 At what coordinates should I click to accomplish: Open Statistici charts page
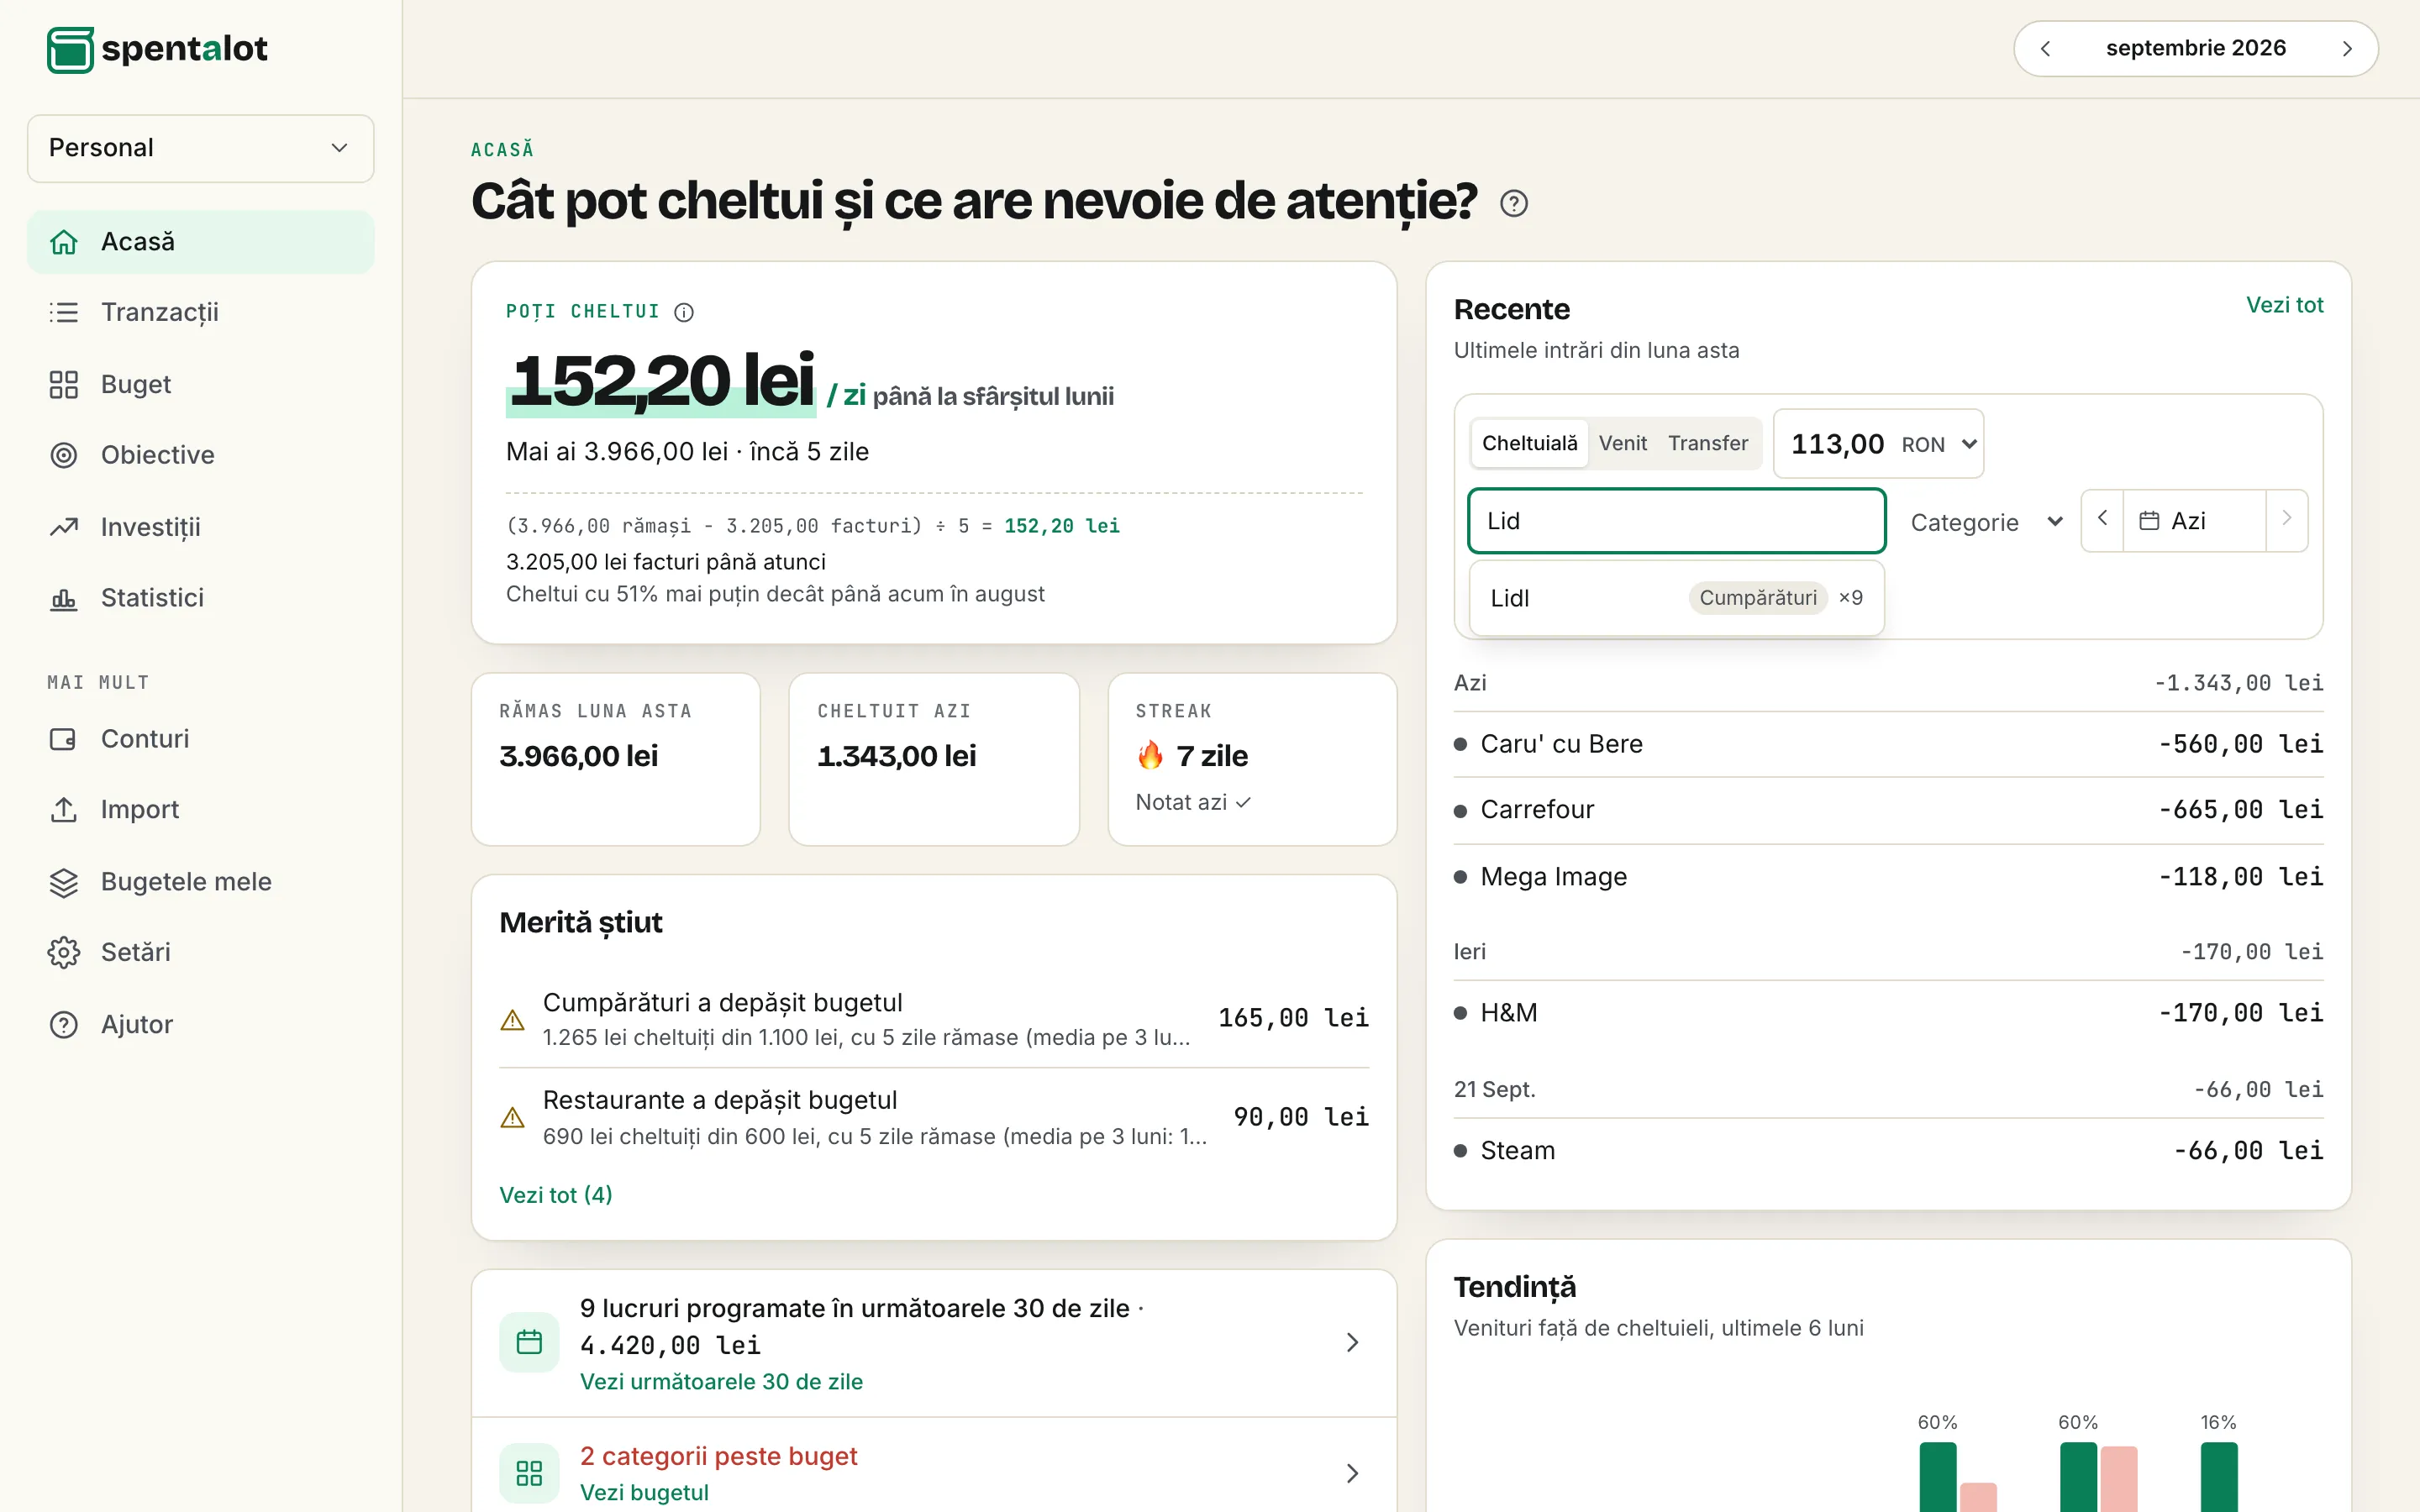pyautogui.click(x=200, y=598)
